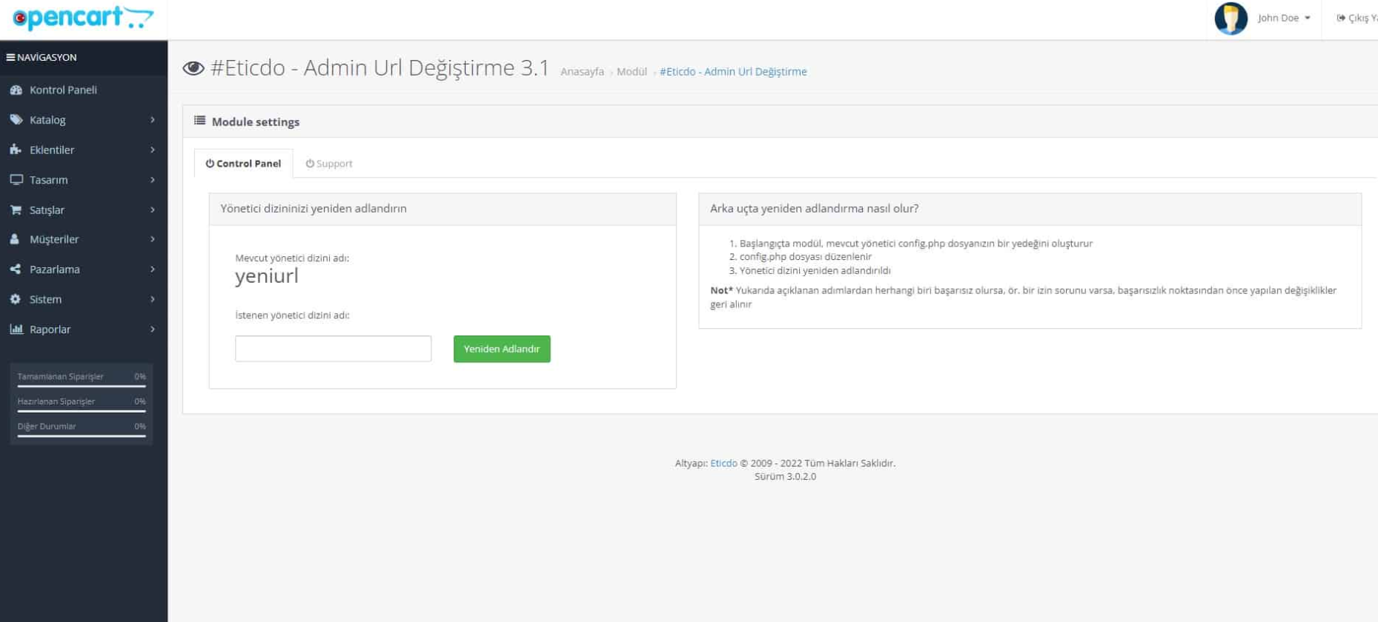Click the Hazırlanan Siparişler progress bar
The height and width of the screenshot is (622, 1378).
[82, 411]
